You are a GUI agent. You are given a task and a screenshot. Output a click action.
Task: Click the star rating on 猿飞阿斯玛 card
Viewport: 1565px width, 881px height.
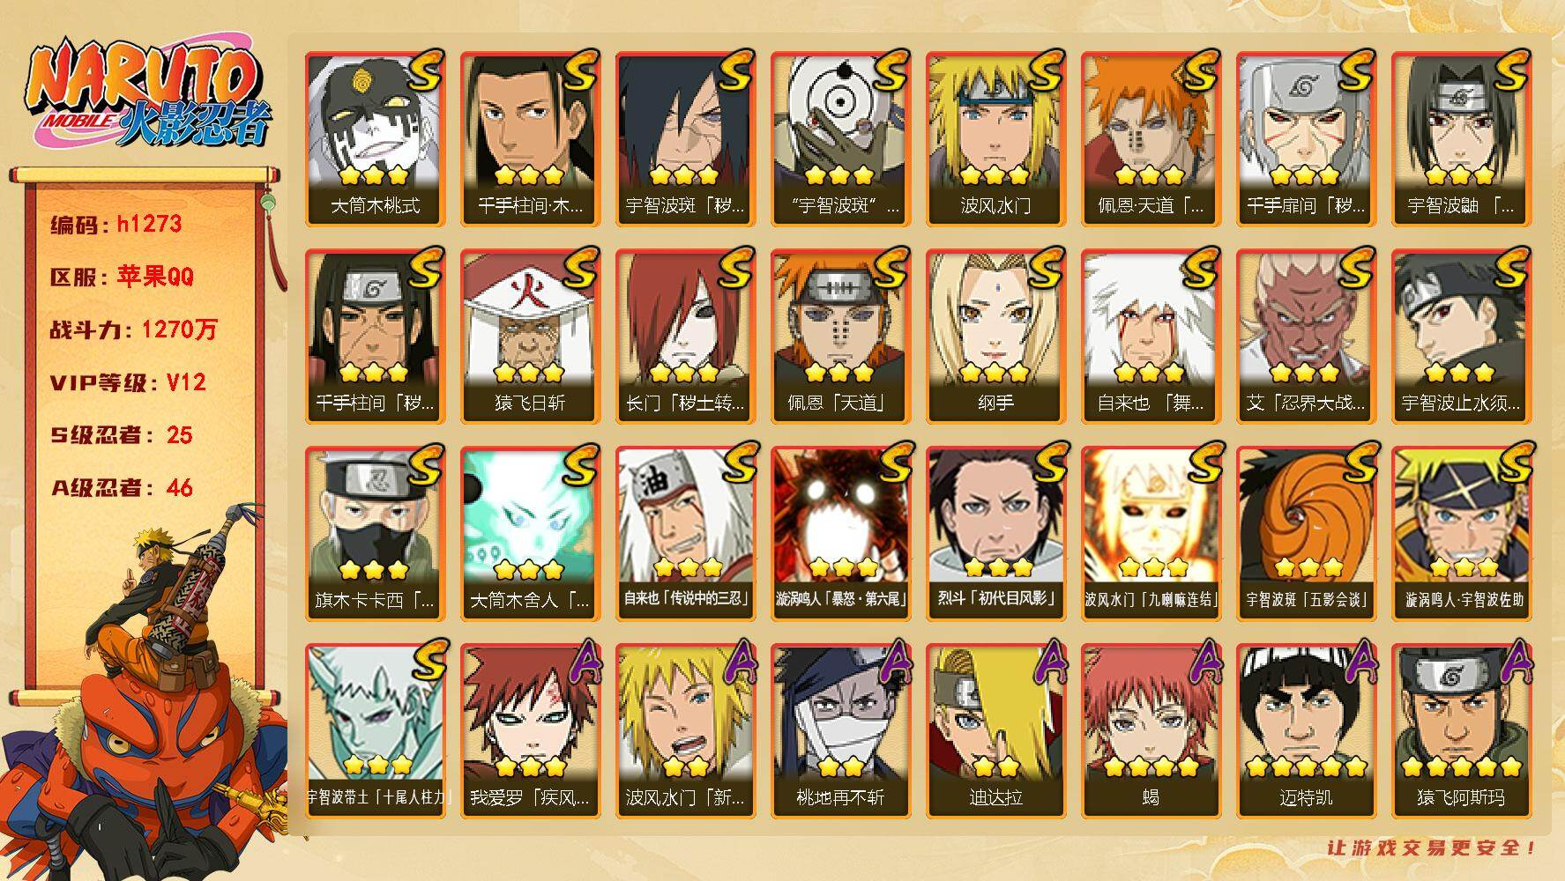(x=1461, y=766)
